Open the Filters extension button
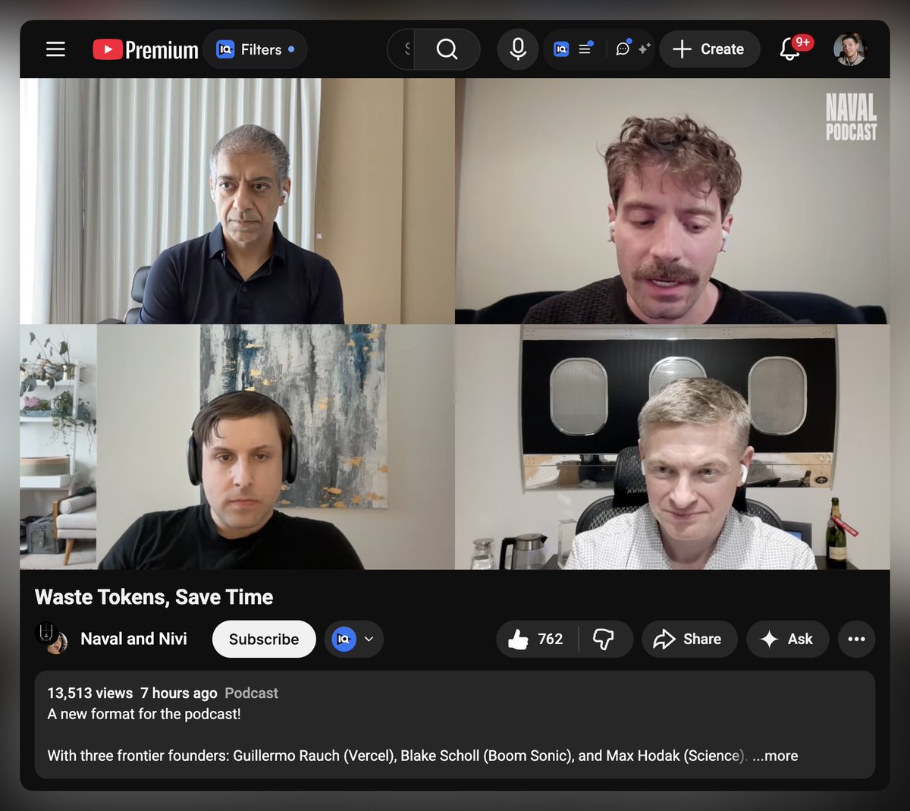The width and height of the screenshot is (910, 811). [x=255, y=49]
